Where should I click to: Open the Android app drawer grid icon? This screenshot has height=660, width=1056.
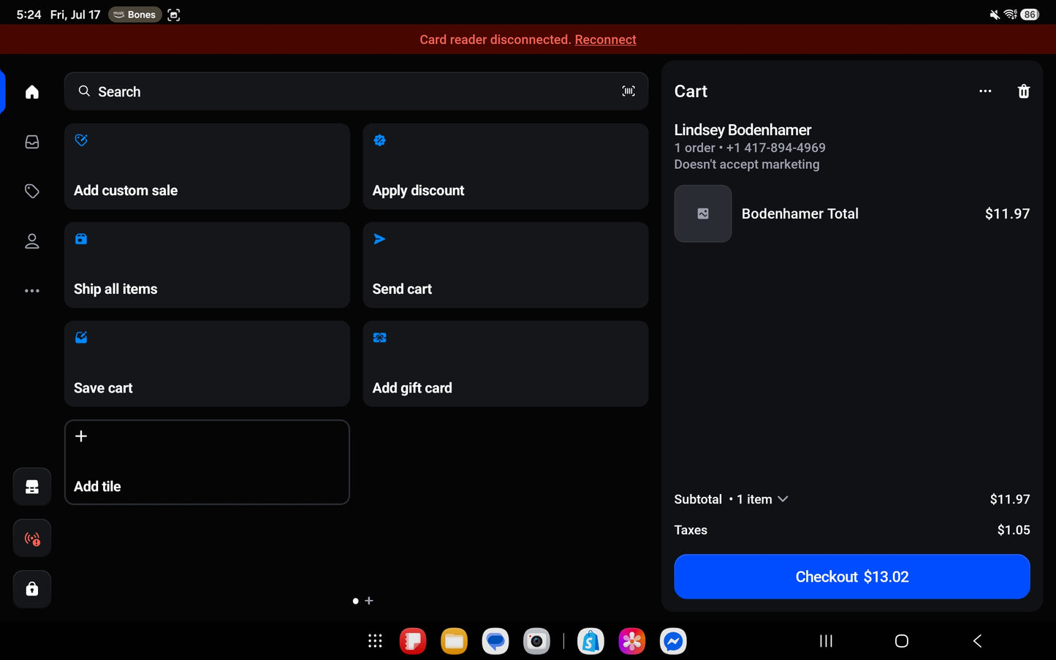pyautogui.click(x=375, y=641)
